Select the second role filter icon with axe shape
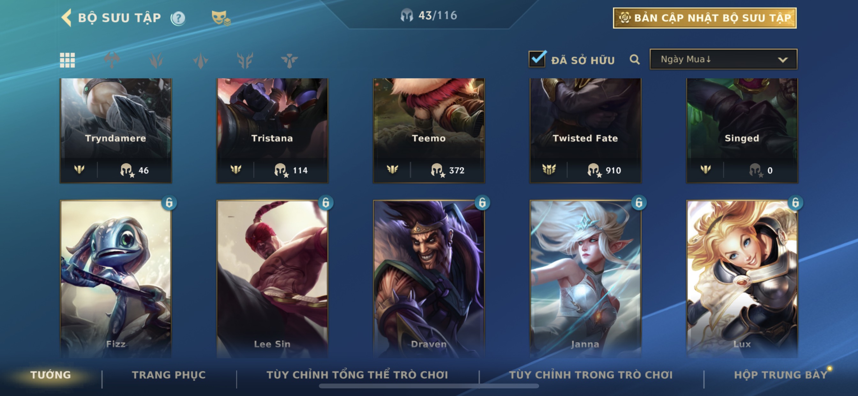This screenshot has width=858, height=396. [112, 60]
